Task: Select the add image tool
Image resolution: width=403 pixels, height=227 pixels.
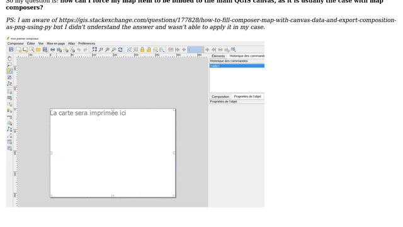Action: pyautogui.click(x=9, y=98)
